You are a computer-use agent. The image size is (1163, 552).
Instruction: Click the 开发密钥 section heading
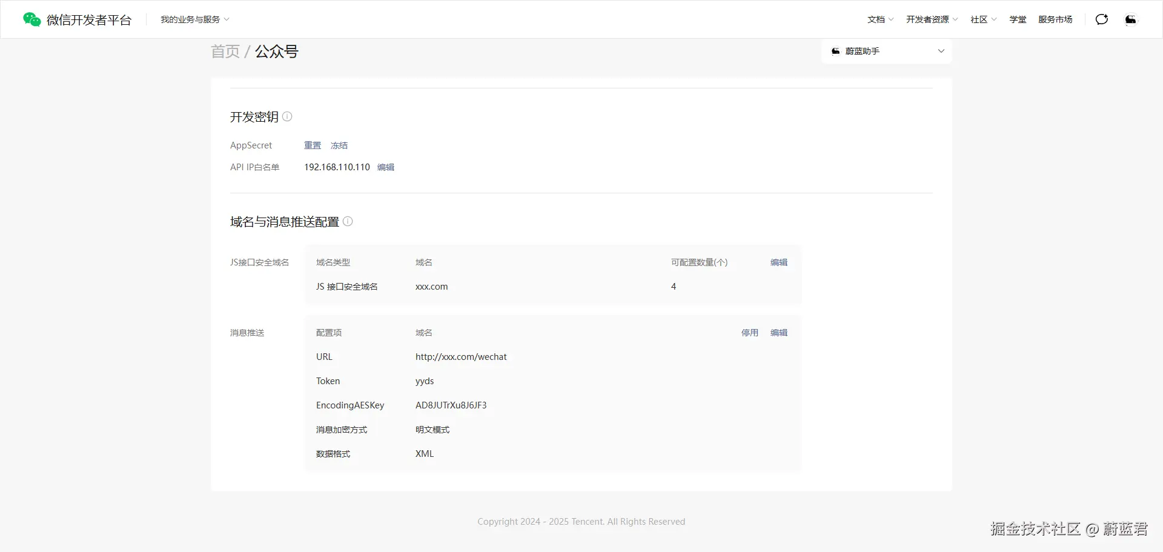click(254, 117)
